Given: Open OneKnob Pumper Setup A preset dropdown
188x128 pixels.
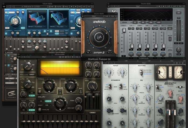Looking at the screenshot, I should pyautogui.click(x=94, y=16).
